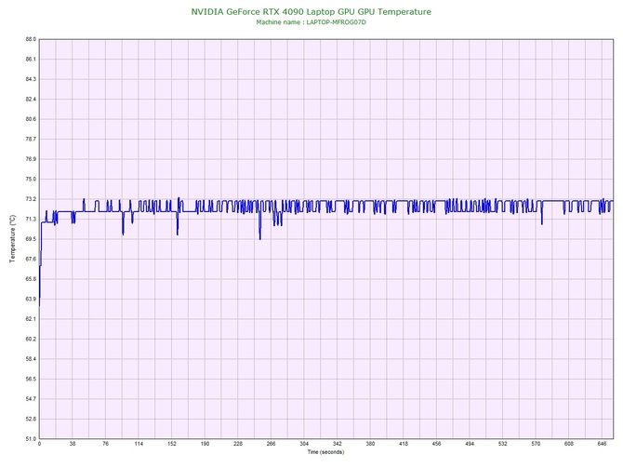Click the y-axis value 56.5
The width and height of the screenshot is (623, 468).
pyautogui.click(x=31, y=379)
